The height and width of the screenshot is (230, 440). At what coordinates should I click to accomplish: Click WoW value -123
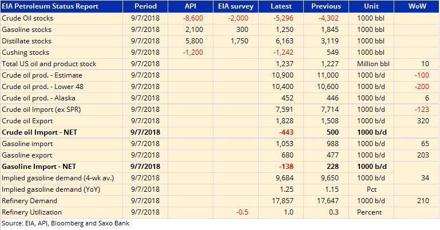tap(422, 110)
